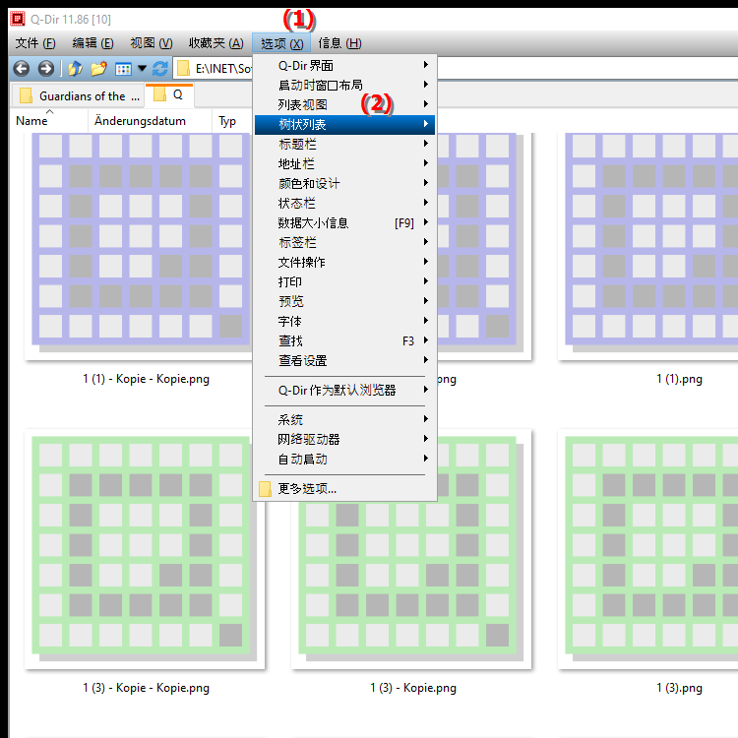Open the 文件 (F) menu
This screenshot has height=738, width=738.
35,43
